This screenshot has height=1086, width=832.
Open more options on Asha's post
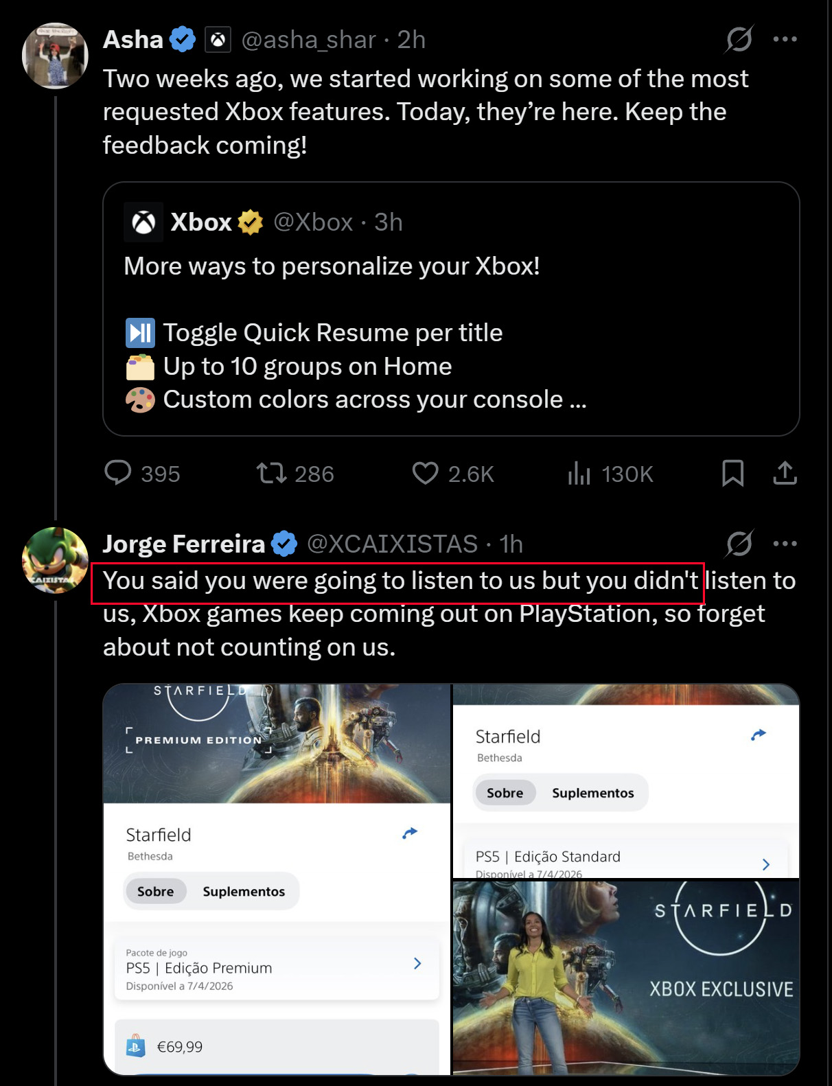[785, 39]
